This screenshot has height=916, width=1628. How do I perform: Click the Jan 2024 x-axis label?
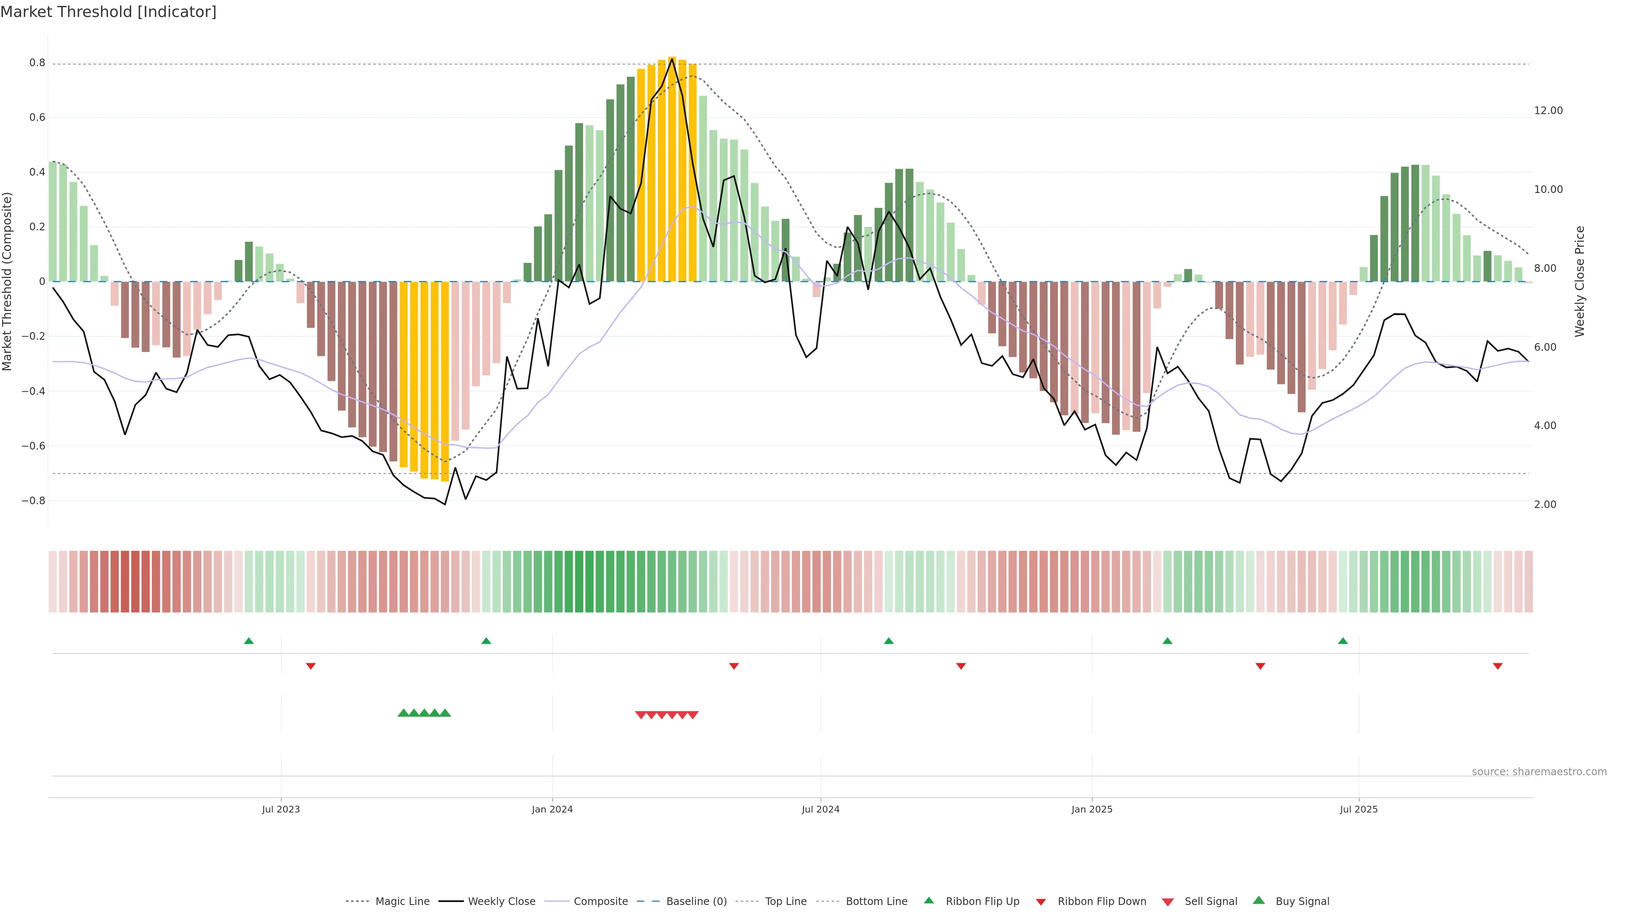click(x=552, y=809)
